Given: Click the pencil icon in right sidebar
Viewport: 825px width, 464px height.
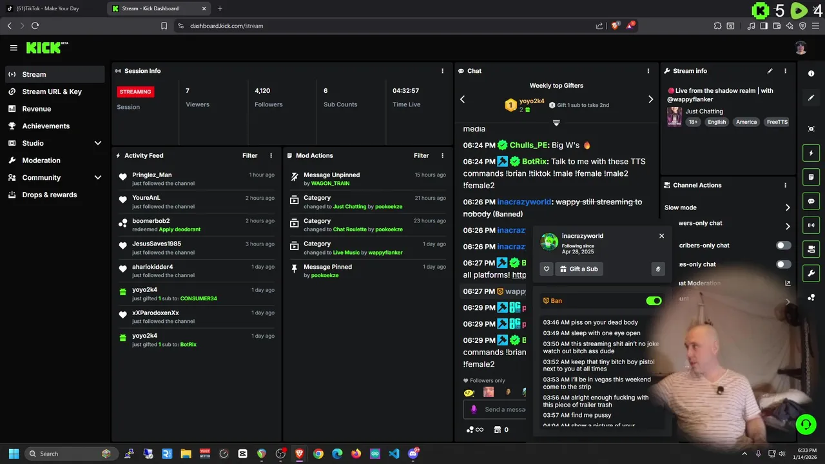Looking at the screenshot, I should 811,98.
